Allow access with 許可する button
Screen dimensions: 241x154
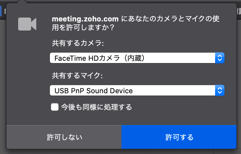click(179, 137)
